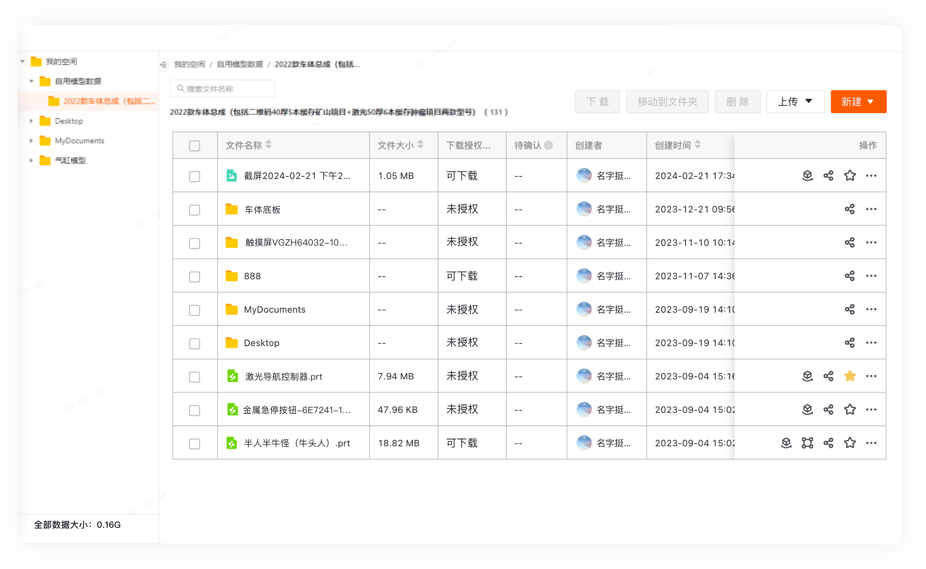
Task: Open the 触摸屏VGZH64032 folder
Action: pyautogui.click(x=296, y=243)
